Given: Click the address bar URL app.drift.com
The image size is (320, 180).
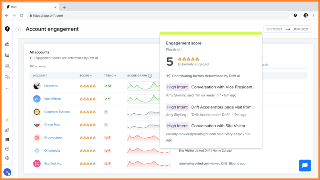Looking at the screenshot, I should (48, 16).
